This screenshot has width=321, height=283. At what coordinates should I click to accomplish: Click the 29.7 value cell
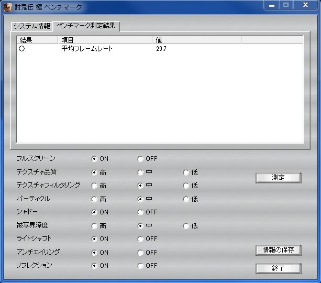tap(161, 49)
